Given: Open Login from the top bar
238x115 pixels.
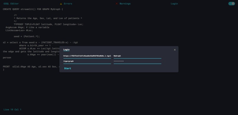Looking at the screenshot, I should (x=174, y=4).
